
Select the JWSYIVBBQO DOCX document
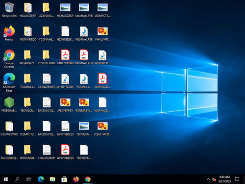pyautogui.click(x=65, y=129)
